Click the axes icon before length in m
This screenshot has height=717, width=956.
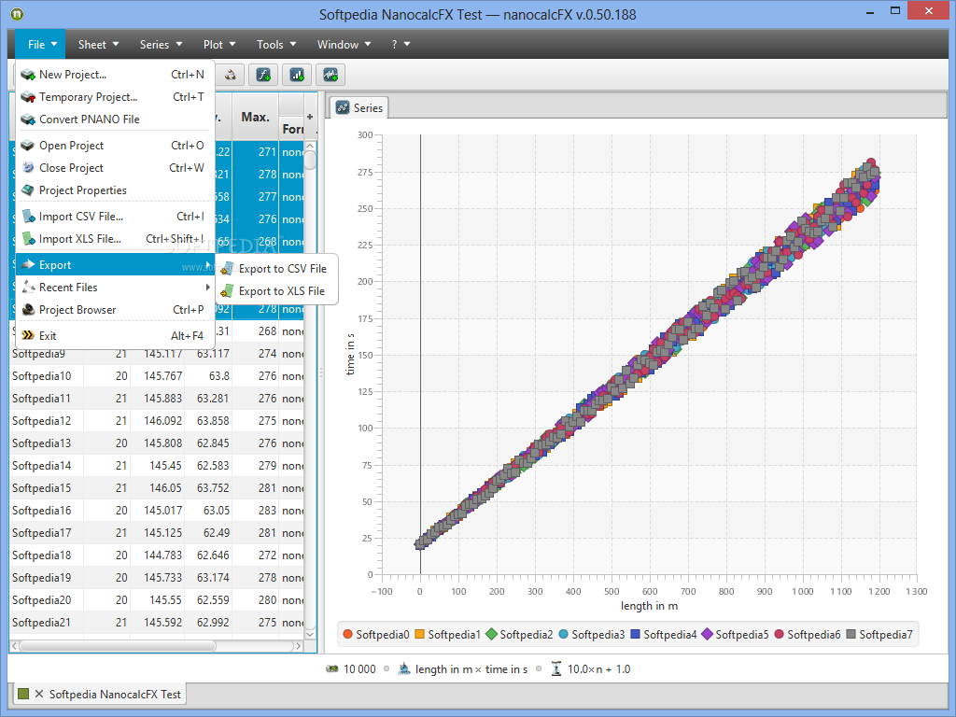403,668
